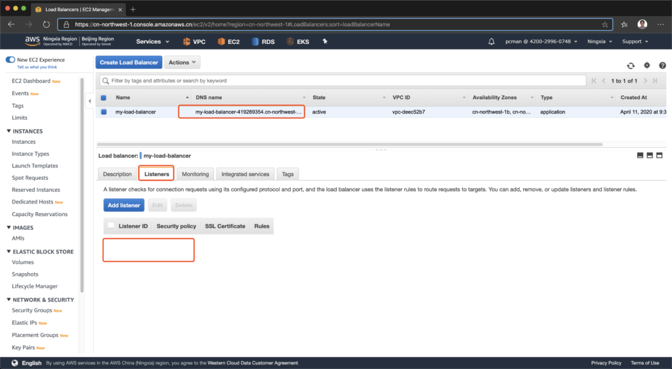The width and height of the screenshot is (672, 369).
Task: Check the select-all listeners checkbox
Action: (x=111, y=226)
